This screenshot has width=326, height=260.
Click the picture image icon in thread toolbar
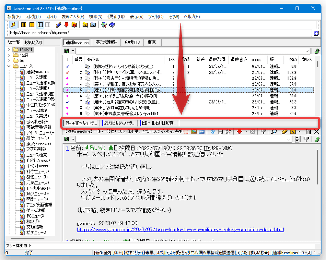pos(194,131)
